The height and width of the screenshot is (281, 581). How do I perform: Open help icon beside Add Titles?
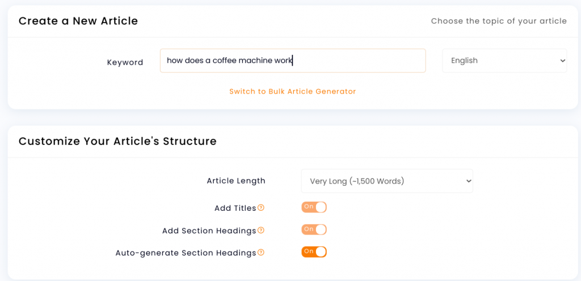click(261, 208)
